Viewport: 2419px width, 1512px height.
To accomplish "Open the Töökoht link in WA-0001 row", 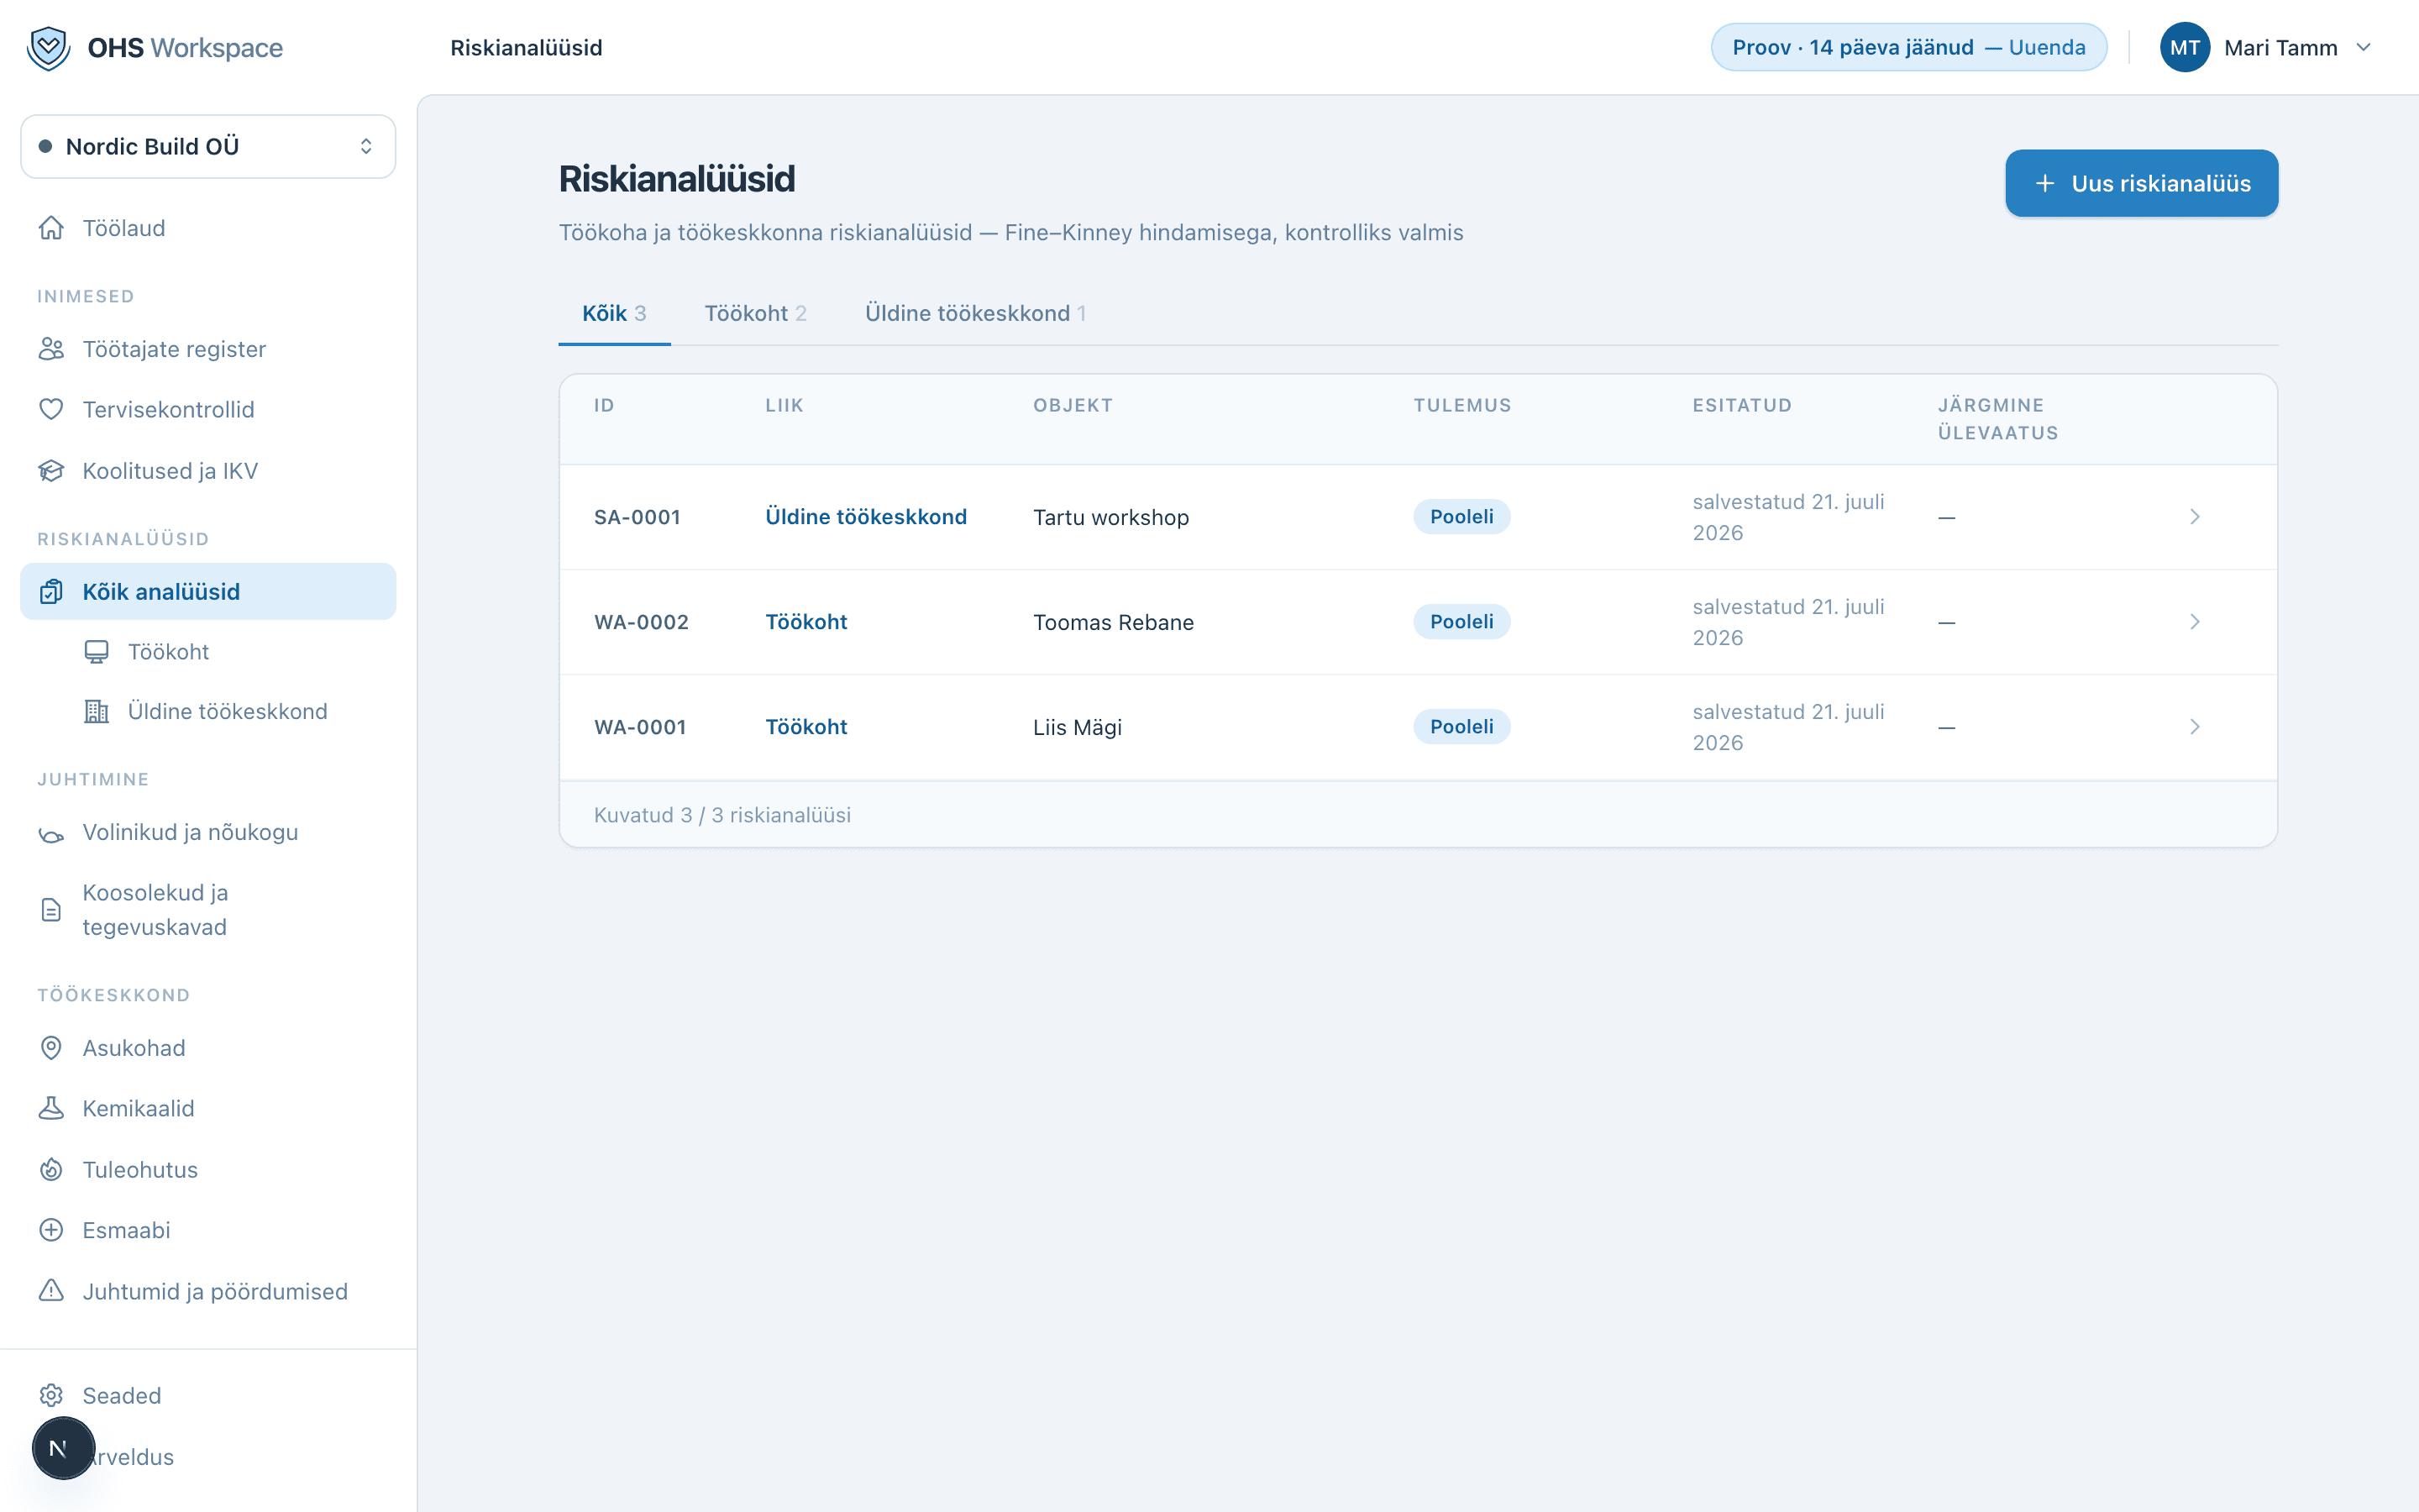I will pyautogui.click(x=805, y=727).
